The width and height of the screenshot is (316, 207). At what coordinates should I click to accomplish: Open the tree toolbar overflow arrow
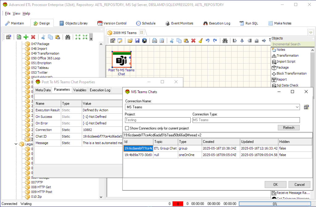coord(91,37)
